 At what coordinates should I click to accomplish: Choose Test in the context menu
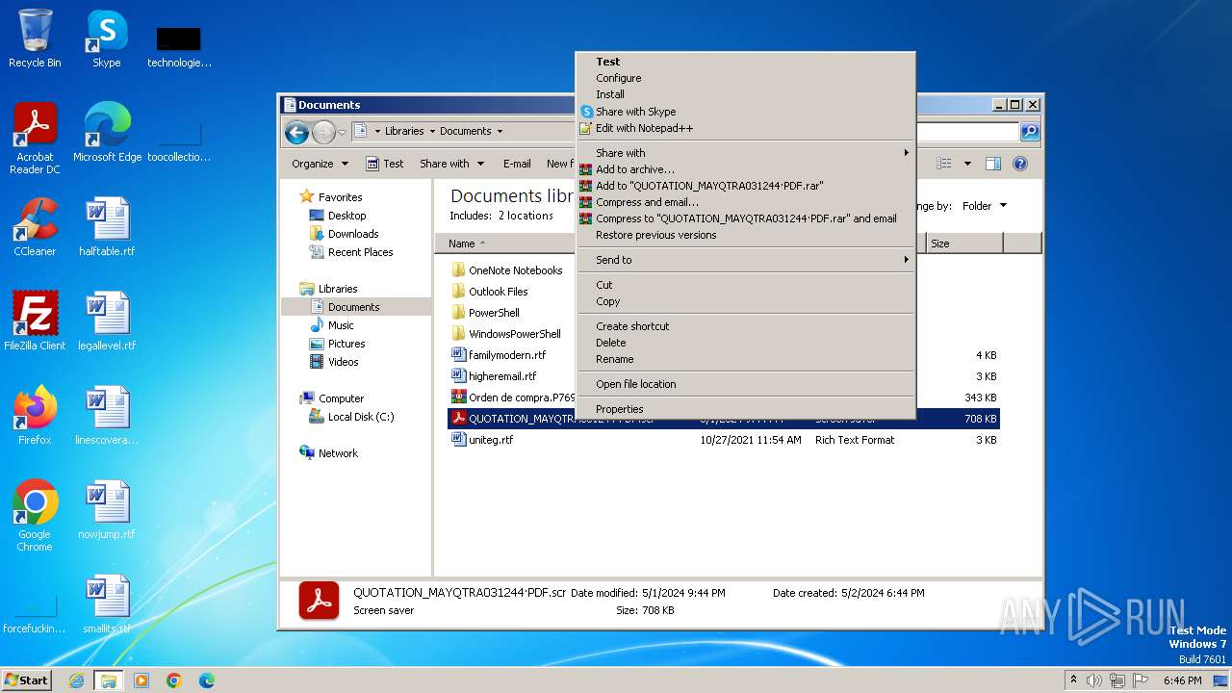745,62
